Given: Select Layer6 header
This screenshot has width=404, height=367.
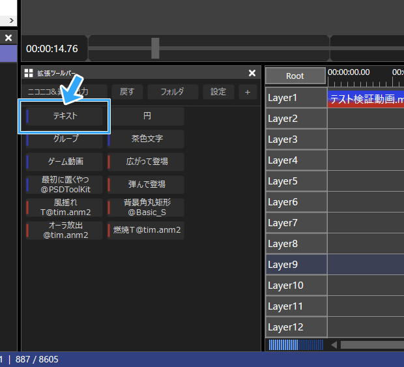Looking at the screenshot, I should click(296, 202).
